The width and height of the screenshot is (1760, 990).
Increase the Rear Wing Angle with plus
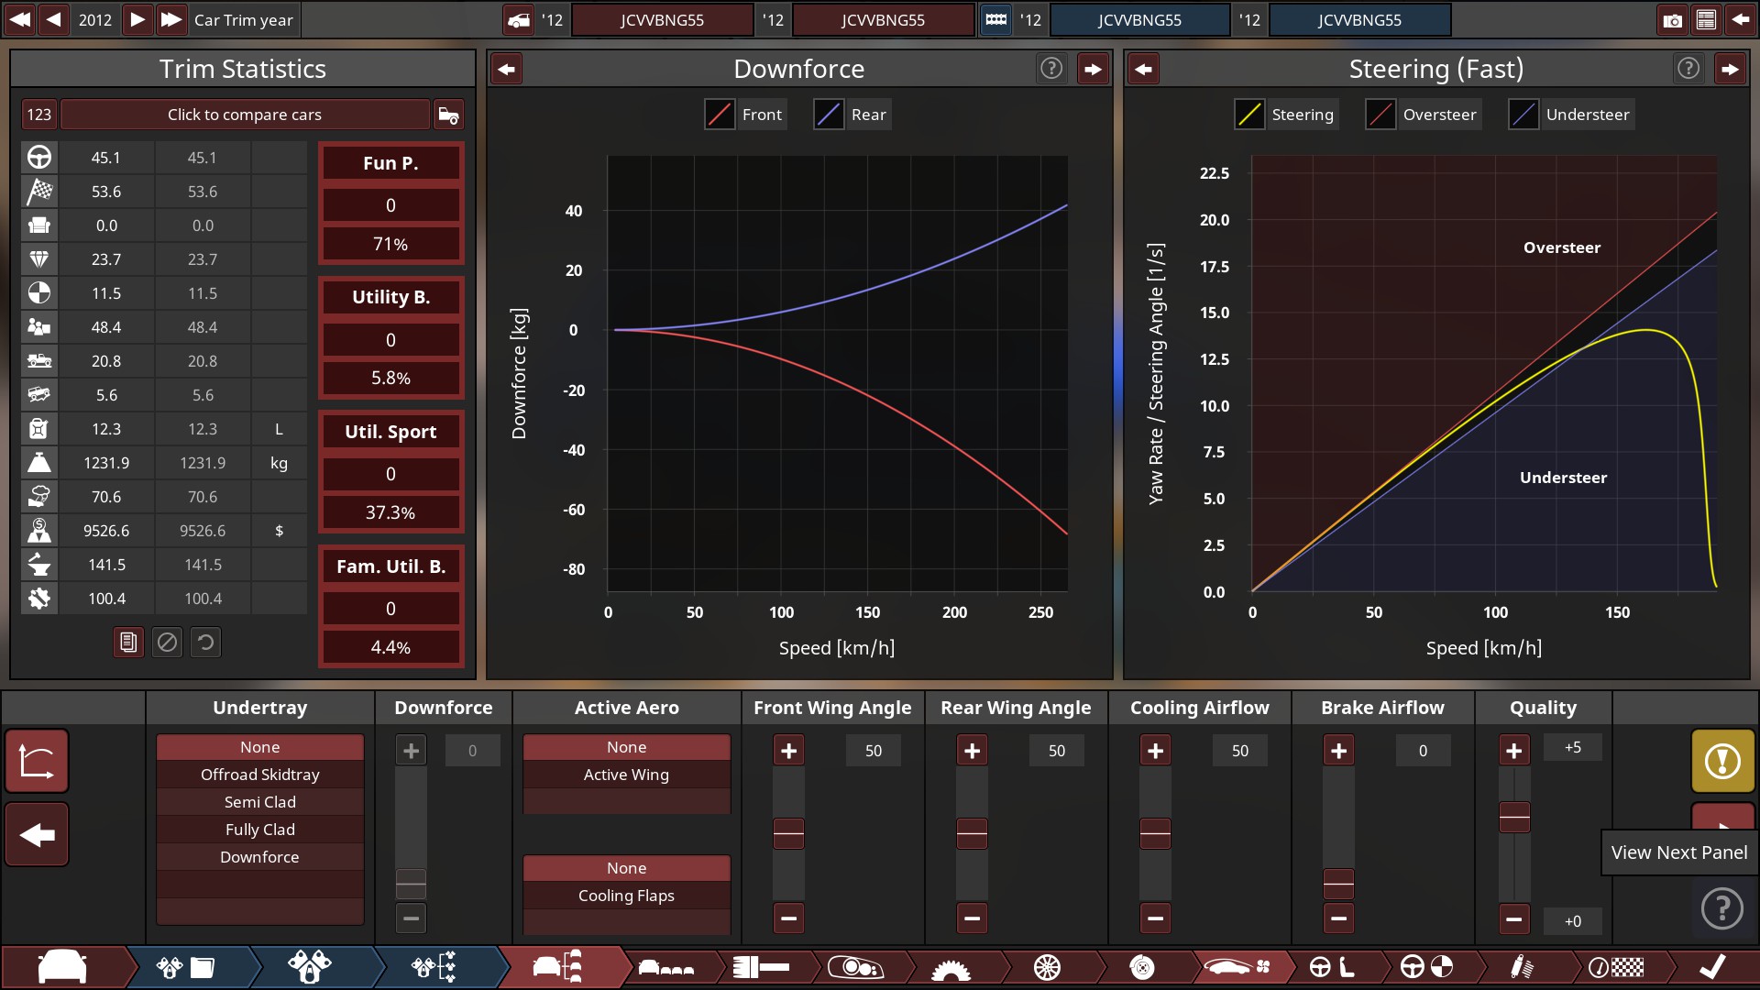click(972, 751)
